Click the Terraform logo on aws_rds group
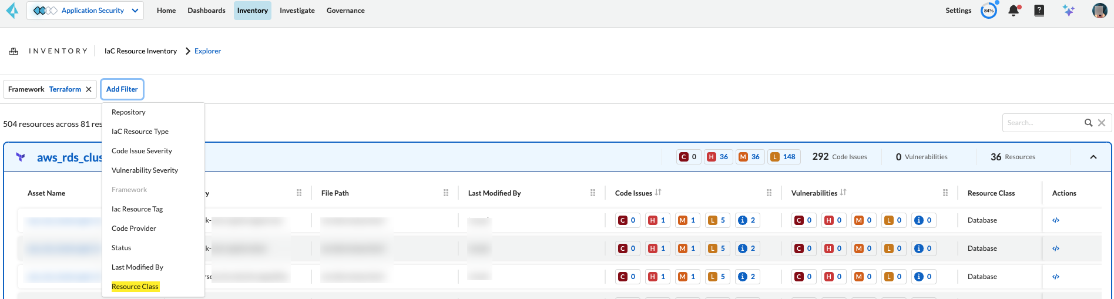 21,157
